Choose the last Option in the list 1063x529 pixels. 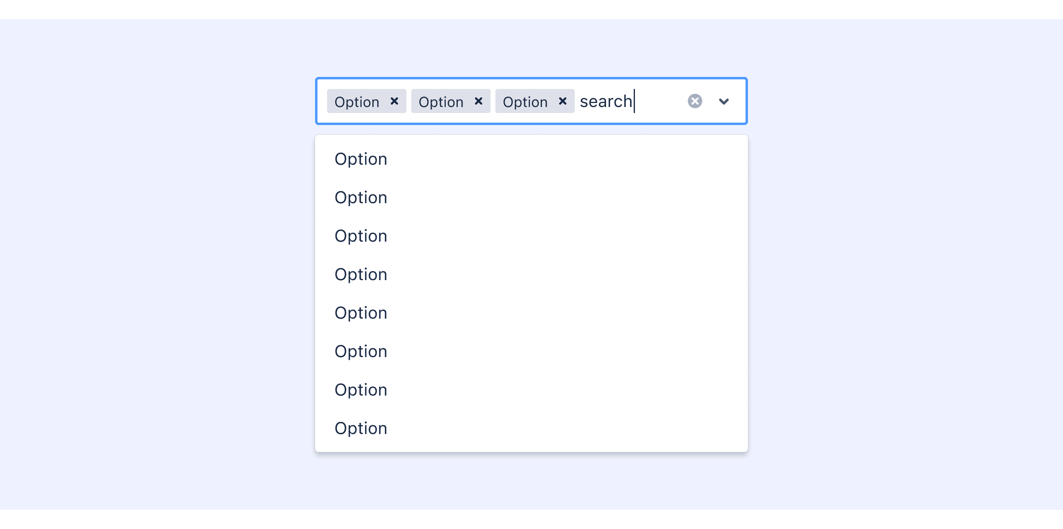(x=361, y=428)
